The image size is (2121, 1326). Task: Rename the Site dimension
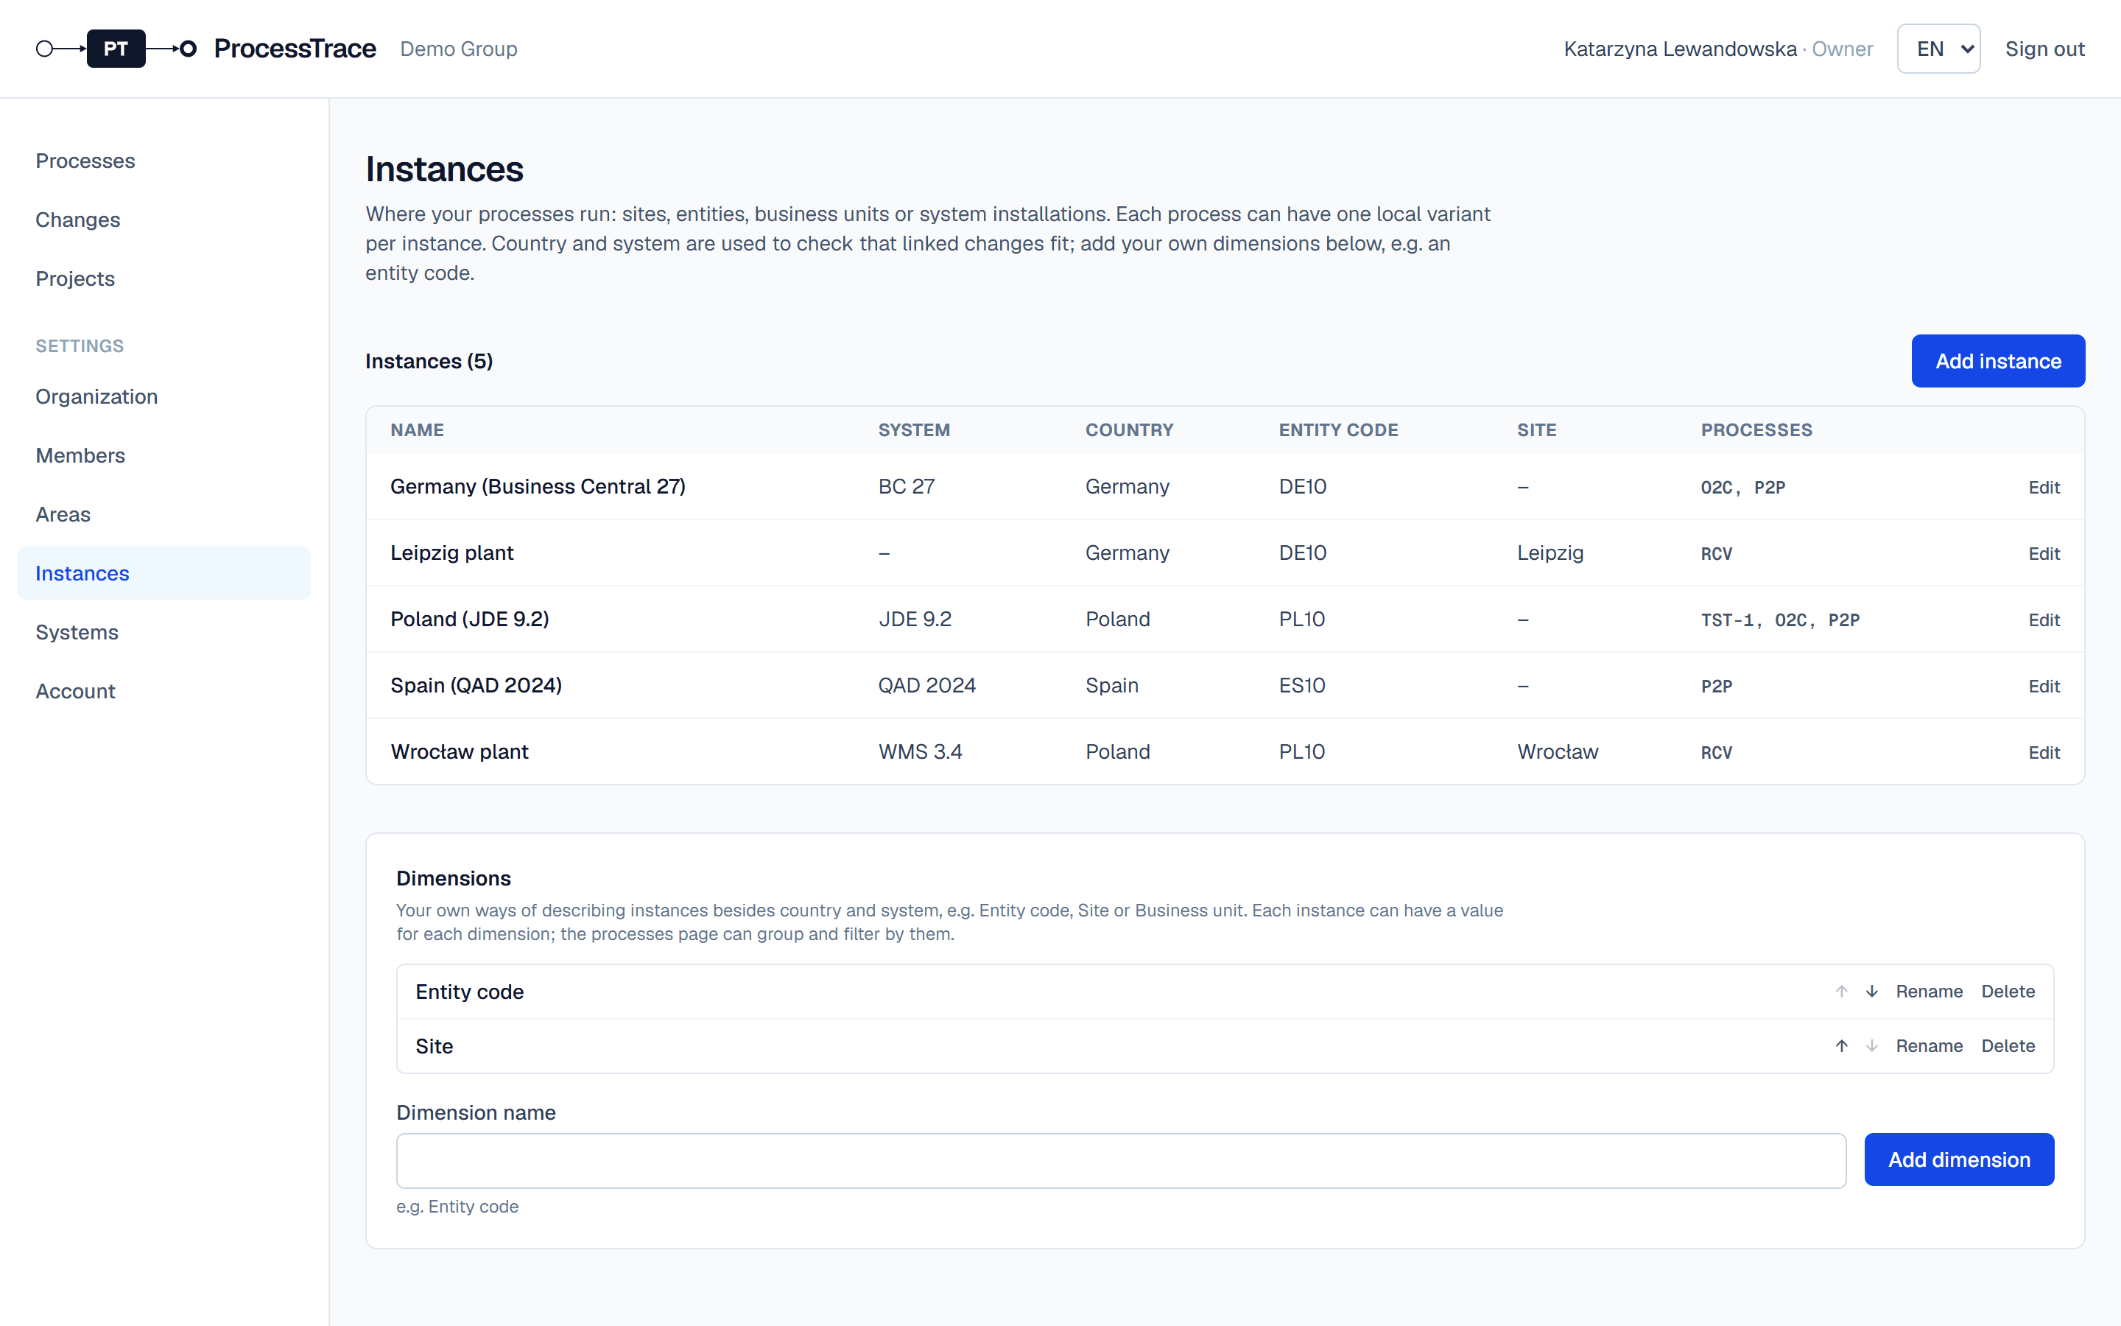point(1929,1046)
